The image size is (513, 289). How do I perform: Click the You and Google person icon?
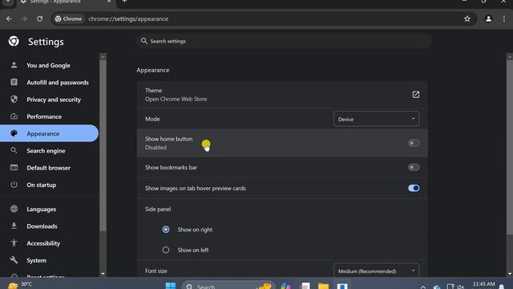tap(14, 65)
